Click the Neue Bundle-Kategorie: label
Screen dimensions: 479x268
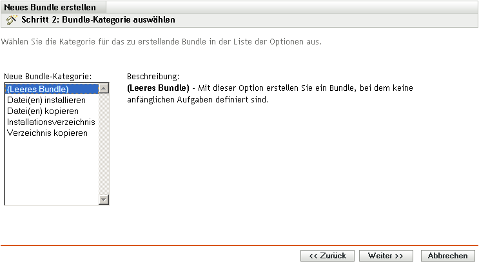pos(48,76)
